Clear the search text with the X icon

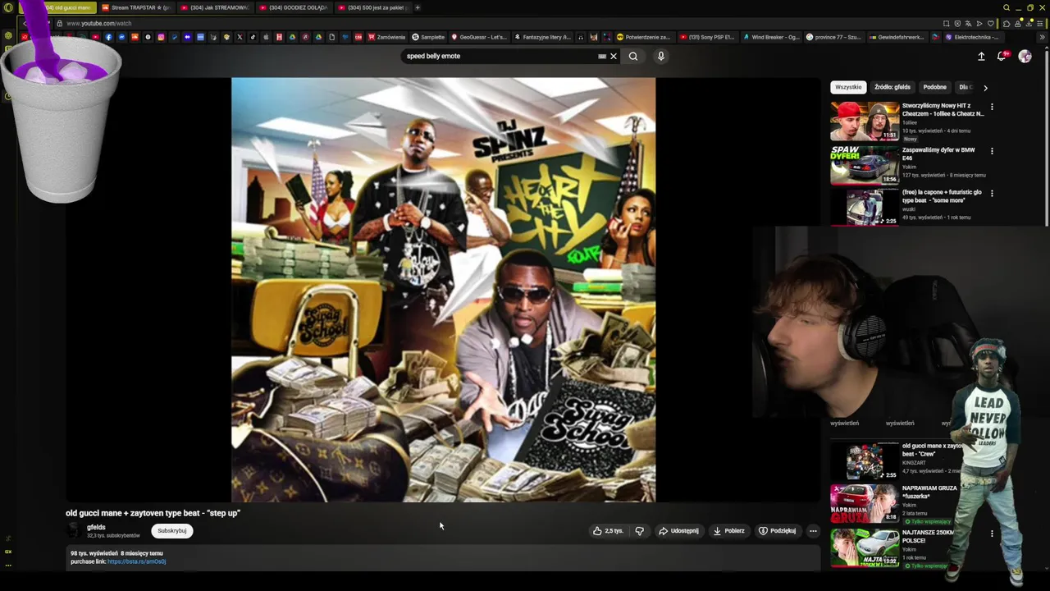[x=613, y=56]
